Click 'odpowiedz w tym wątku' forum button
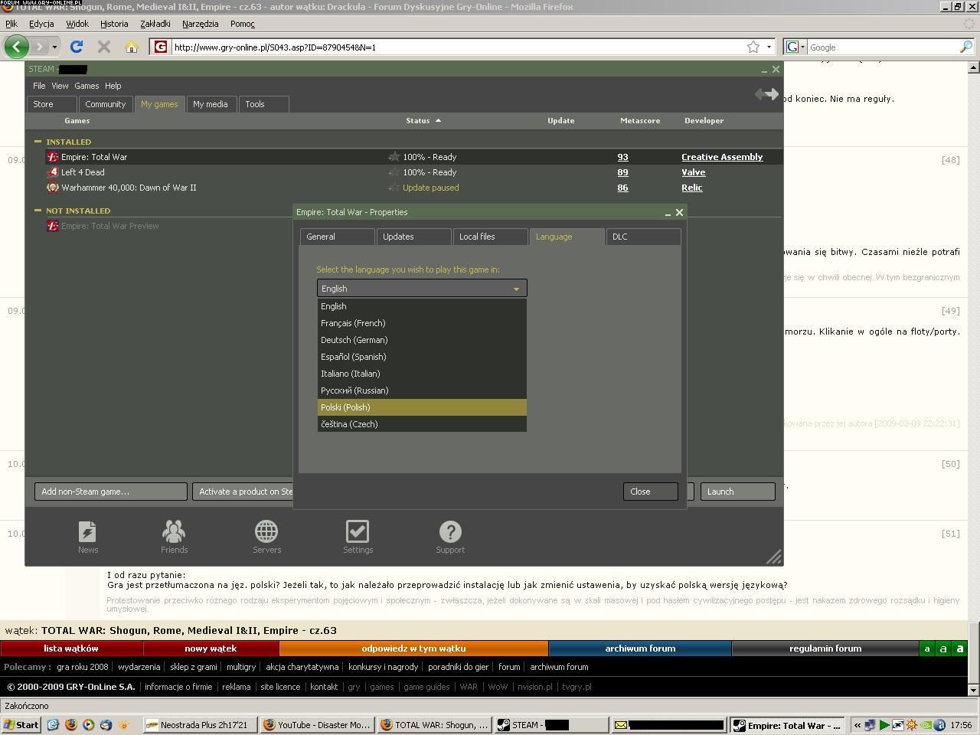 tap(413, 648)
